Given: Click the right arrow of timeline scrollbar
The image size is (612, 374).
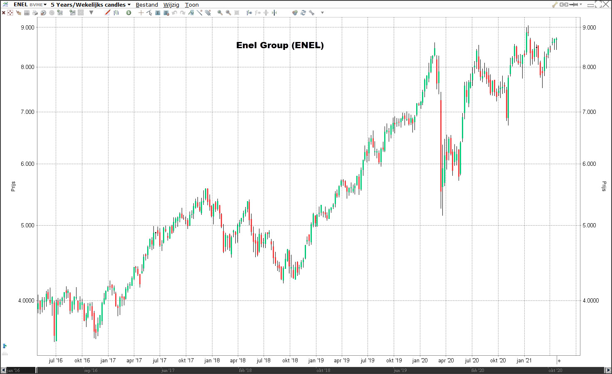Looking at the screenshot, I should pos(608,370).
